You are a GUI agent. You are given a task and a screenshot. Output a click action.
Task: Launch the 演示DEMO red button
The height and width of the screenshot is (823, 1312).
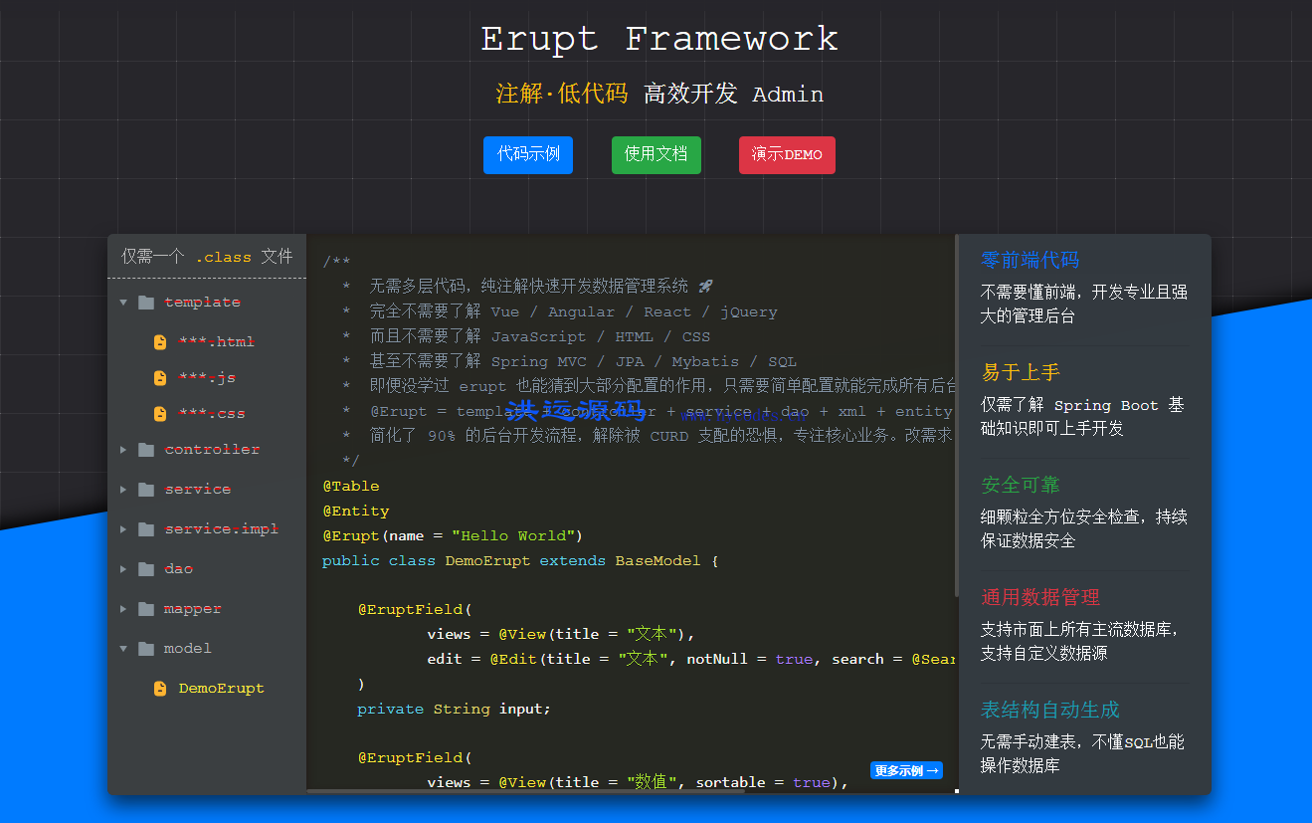787,155
